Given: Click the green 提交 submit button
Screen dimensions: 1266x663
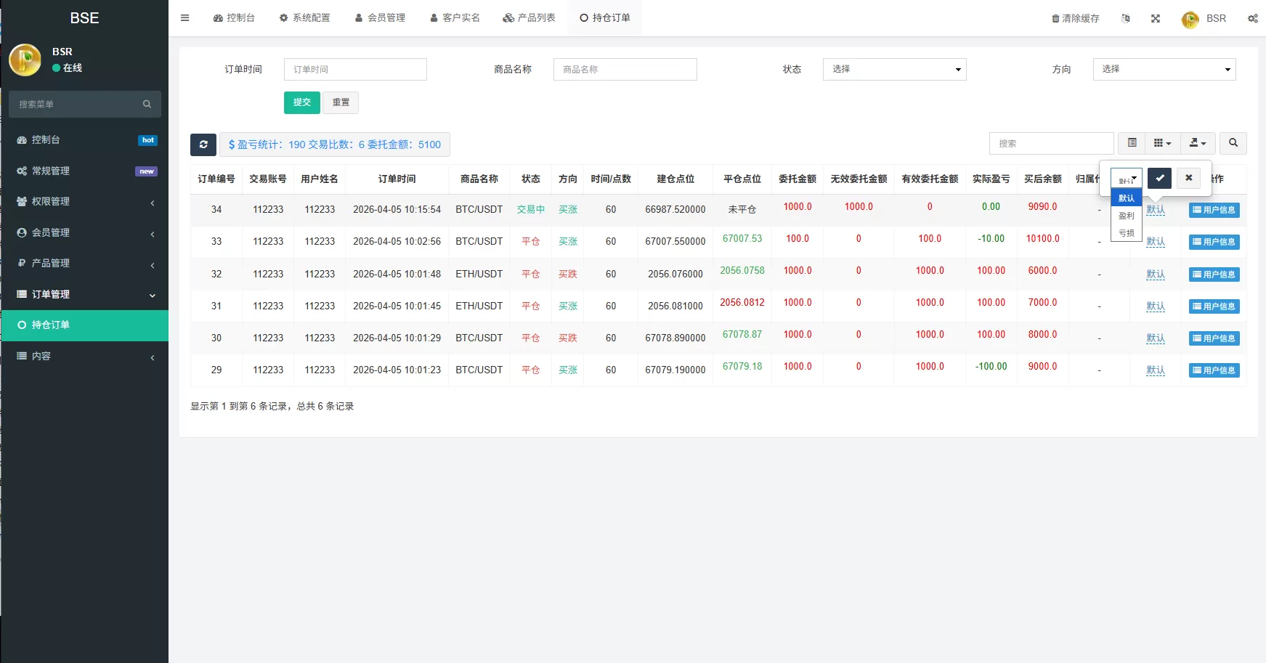Looking at the screenshot, I should tap(301, 102).
